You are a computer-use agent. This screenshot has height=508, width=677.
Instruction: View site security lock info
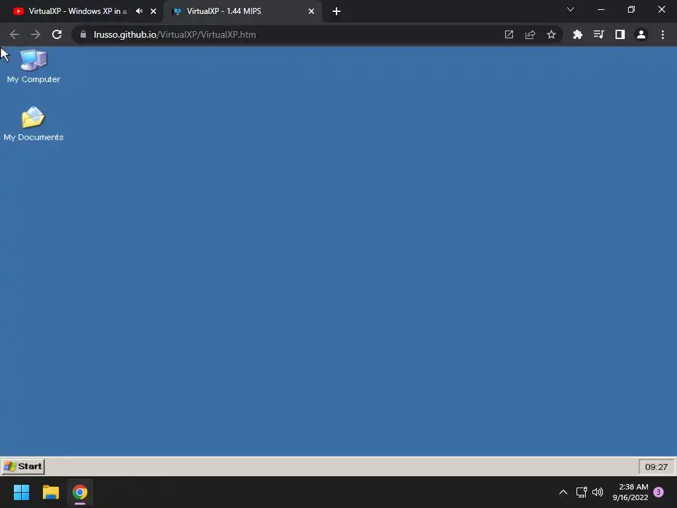[x=83, y=34]
